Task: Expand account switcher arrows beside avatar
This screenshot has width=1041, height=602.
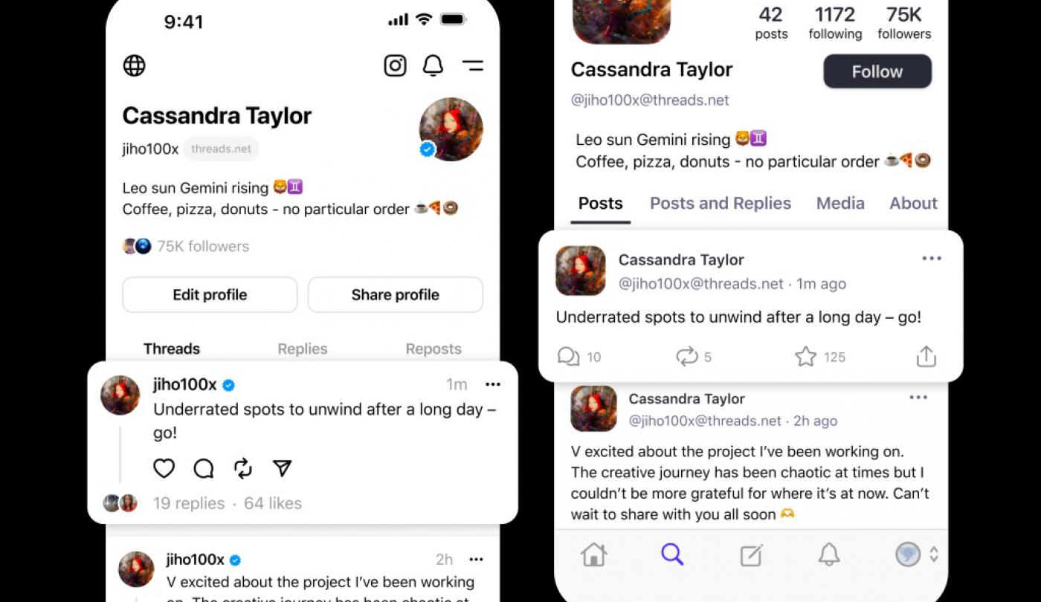Action: (x=935, y=554)
